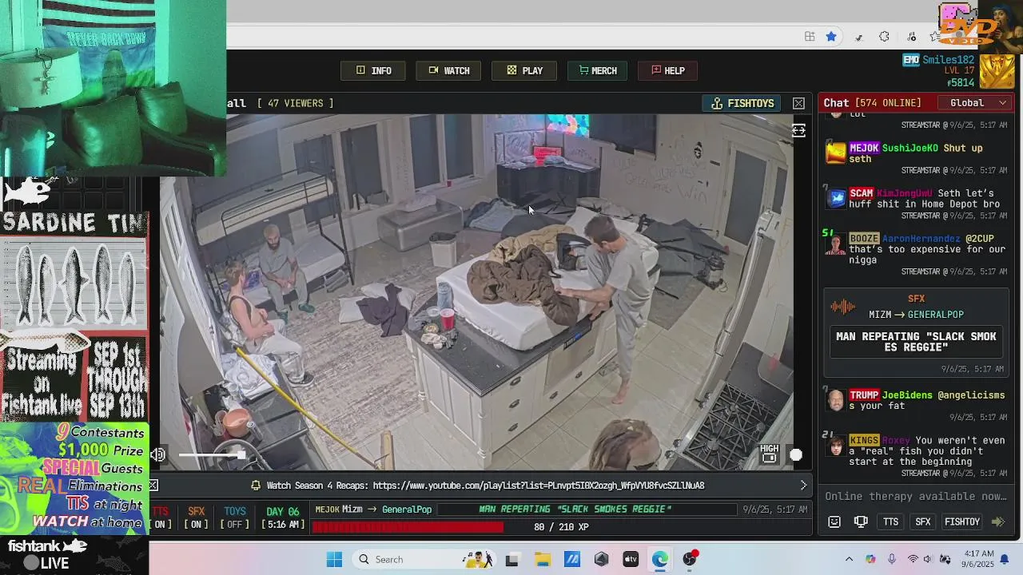This screenshot has height=575, width=1023.
Task: Close the live stream player panel
Action: point(798,103)
